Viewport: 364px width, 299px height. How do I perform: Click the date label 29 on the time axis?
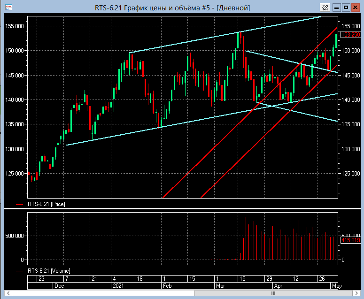269,279
